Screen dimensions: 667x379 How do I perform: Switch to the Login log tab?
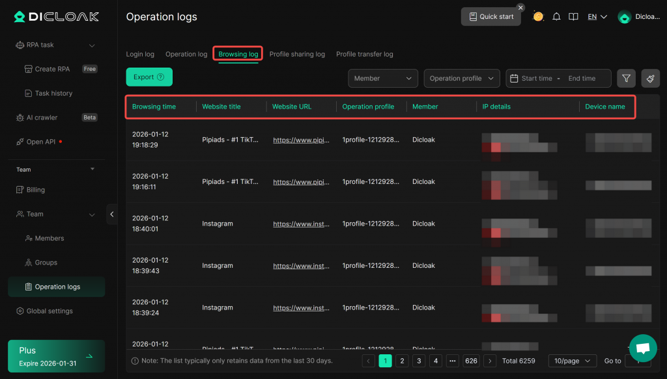tap(140, 54)
